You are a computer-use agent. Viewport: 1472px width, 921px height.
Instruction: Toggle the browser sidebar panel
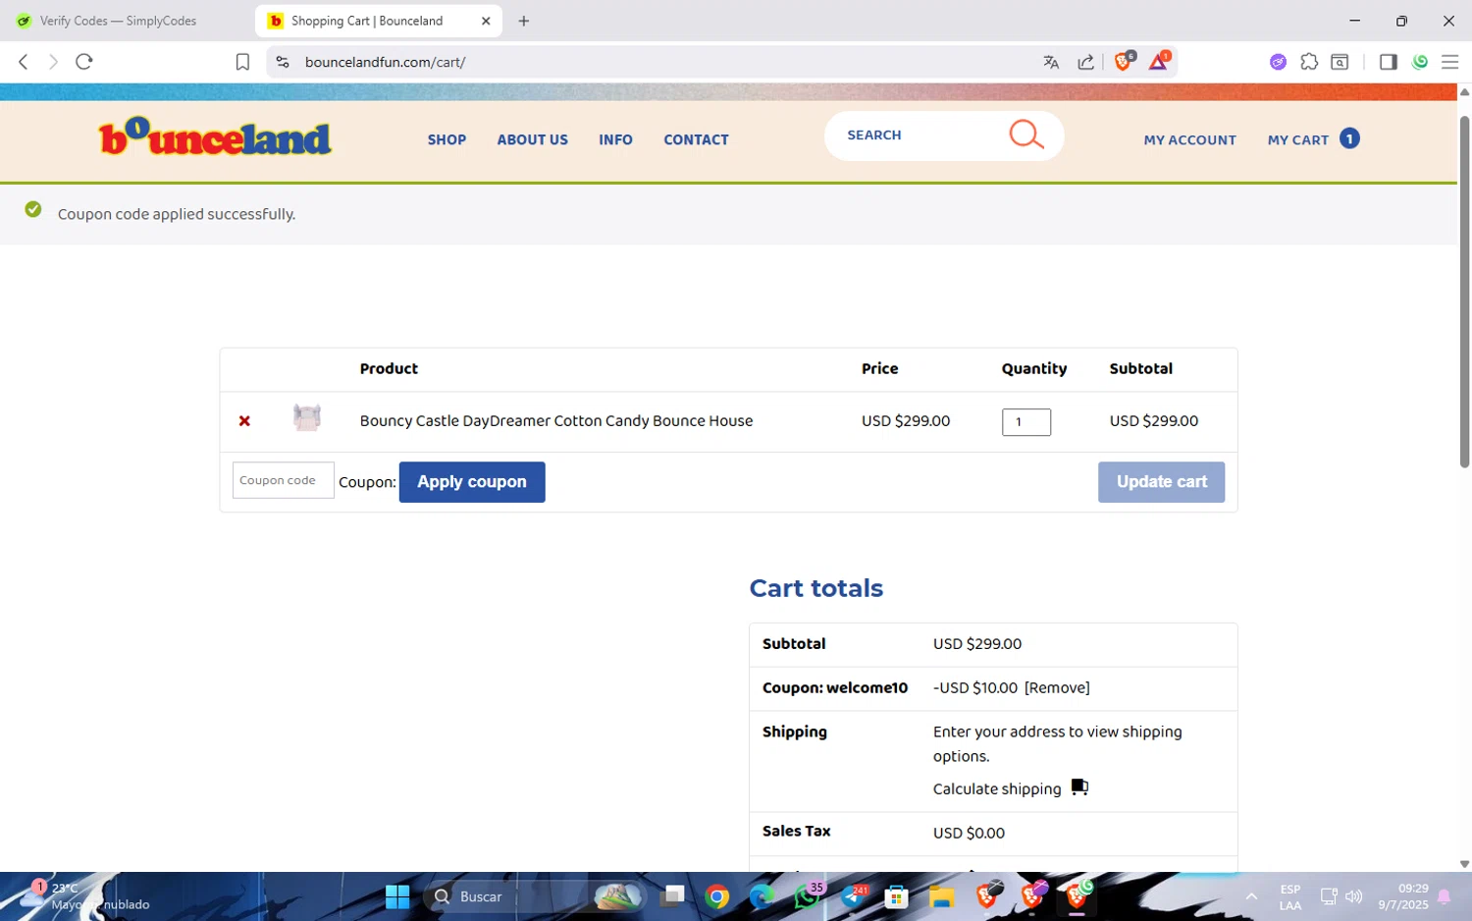coord(1388,62)
